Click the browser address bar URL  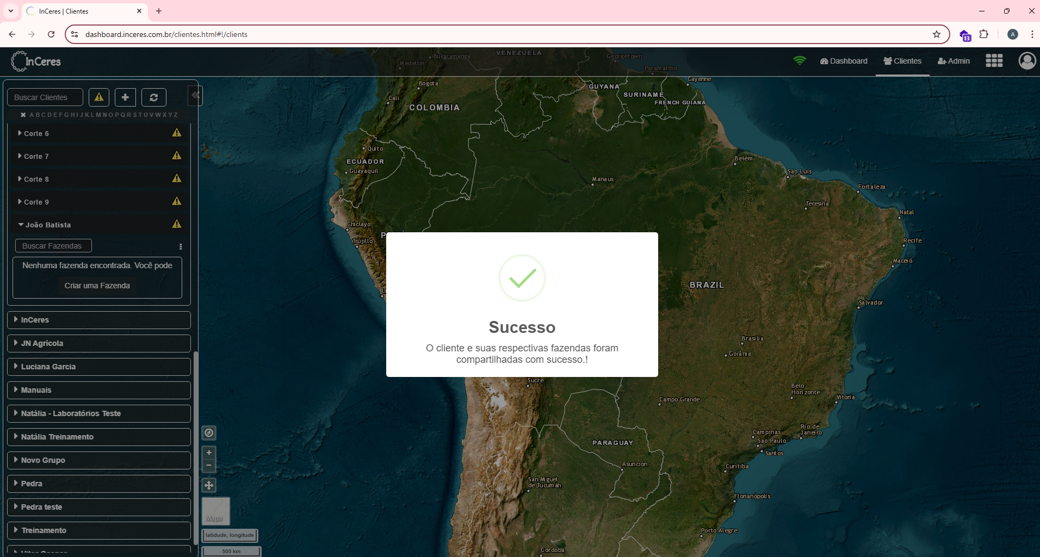(x=166, y=34)
